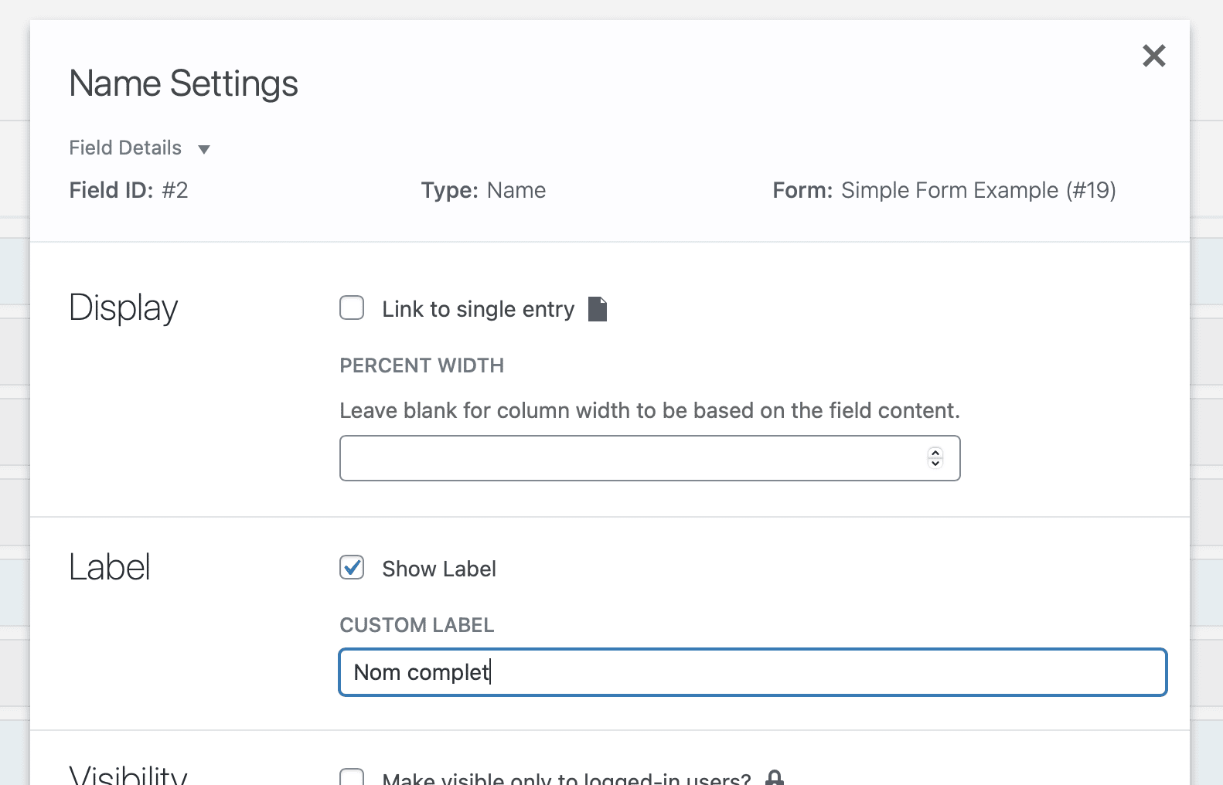Click the lock icon beside logged-in users
The width and height of the screenshot is (1223, 785).
click(774, 778)
